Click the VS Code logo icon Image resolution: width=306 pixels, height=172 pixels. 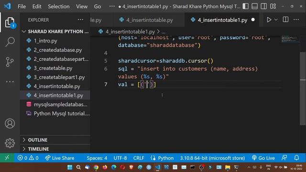tap(8, 6)
